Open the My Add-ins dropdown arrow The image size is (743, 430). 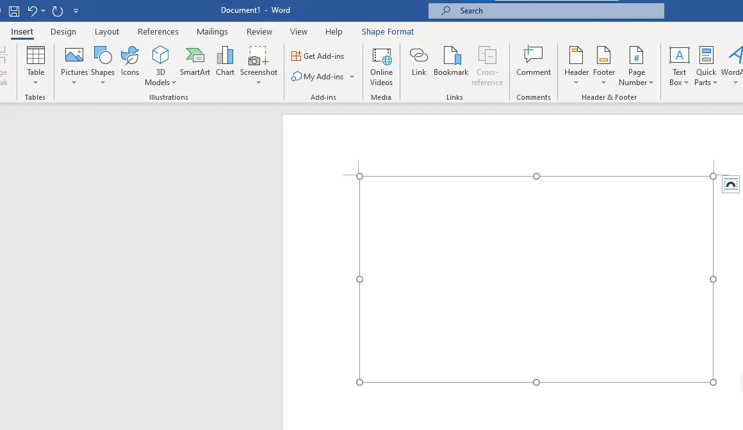coord(352,77)
